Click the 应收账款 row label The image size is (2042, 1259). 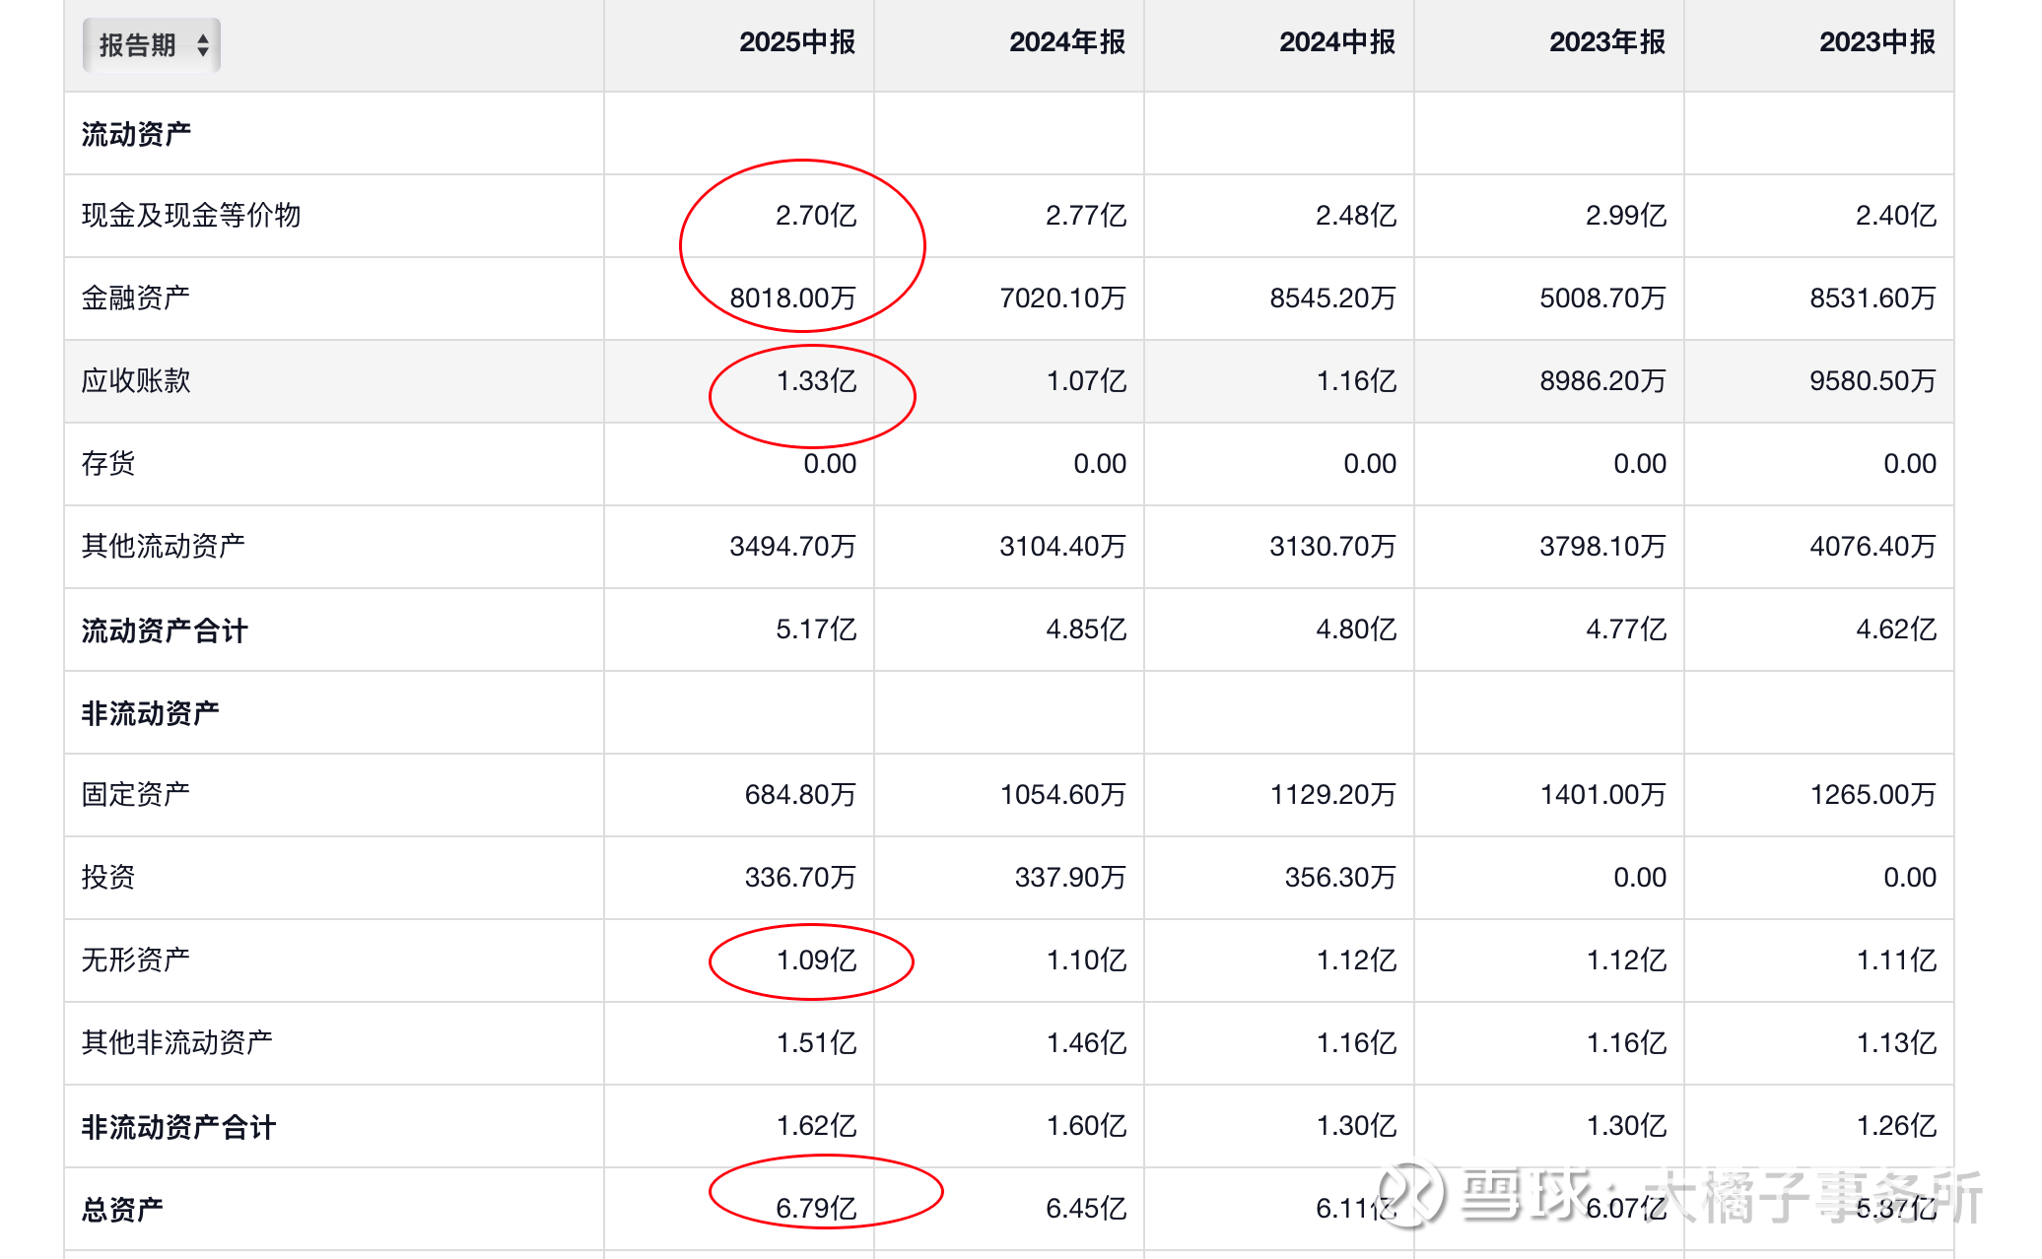tap(135, 380)
